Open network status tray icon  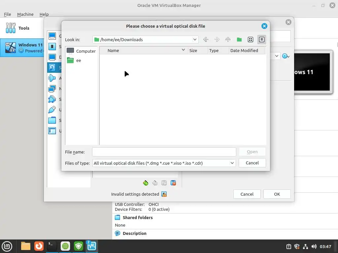(305, 246)
